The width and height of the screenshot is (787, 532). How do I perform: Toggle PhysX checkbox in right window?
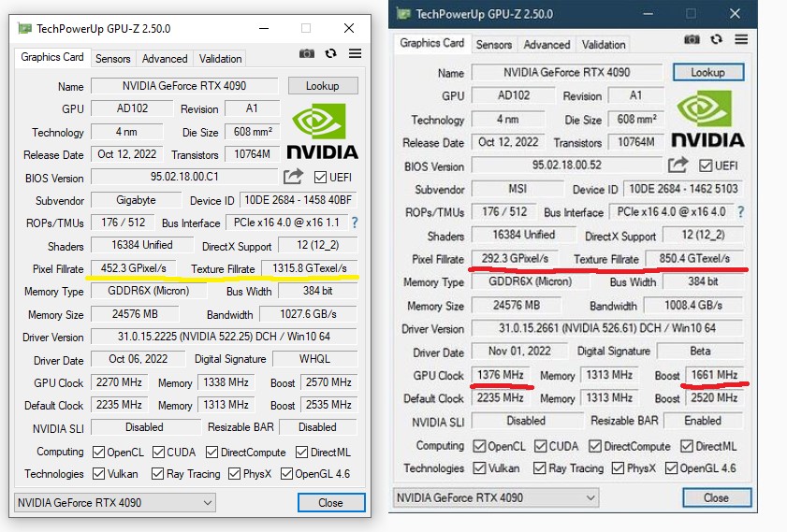coord(618,468)
